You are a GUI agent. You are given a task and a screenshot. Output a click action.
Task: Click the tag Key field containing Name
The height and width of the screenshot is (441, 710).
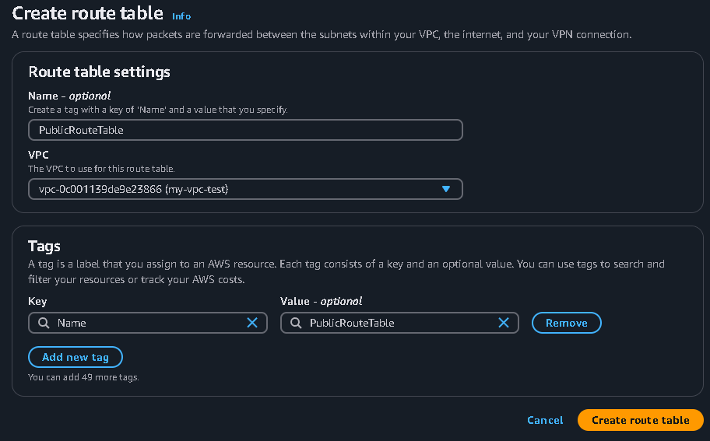tap(148, 323)
